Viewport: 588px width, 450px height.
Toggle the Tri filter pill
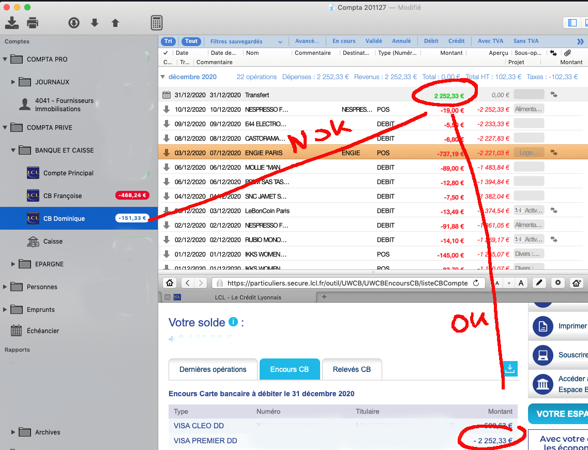point(169,41)
